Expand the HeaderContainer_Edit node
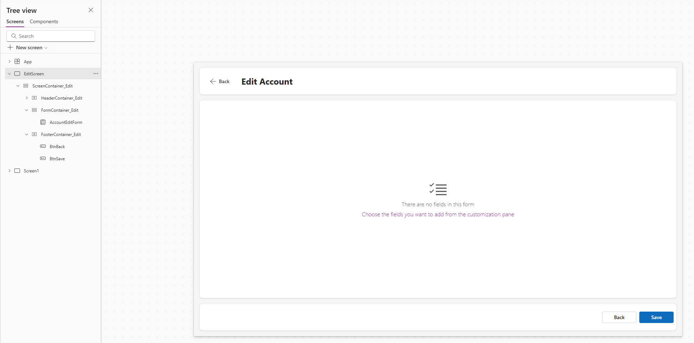 (x=26, y=98)
